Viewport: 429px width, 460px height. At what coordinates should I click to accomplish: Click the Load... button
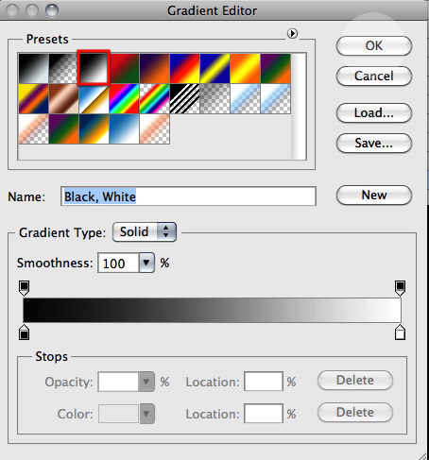click(x=374, y=112)
